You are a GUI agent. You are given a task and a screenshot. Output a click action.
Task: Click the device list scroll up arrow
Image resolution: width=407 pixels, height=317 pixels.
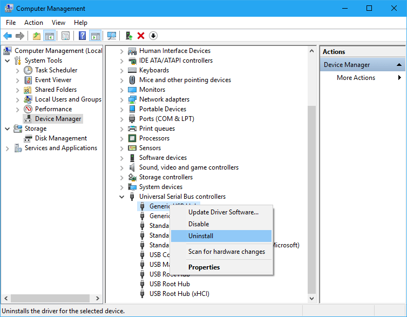(312, 51)
